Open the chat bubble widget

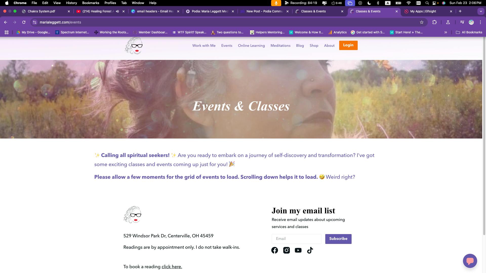coord(470,261)
